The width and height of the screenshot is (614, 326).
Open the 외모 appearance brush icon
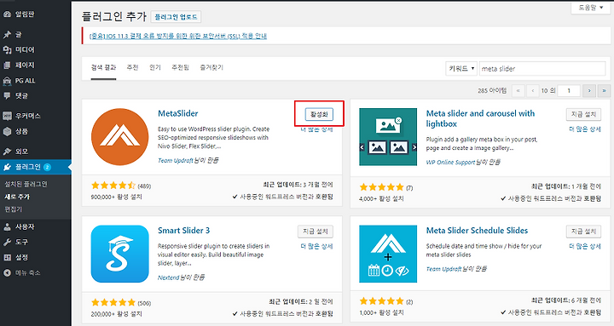point(7,152)
